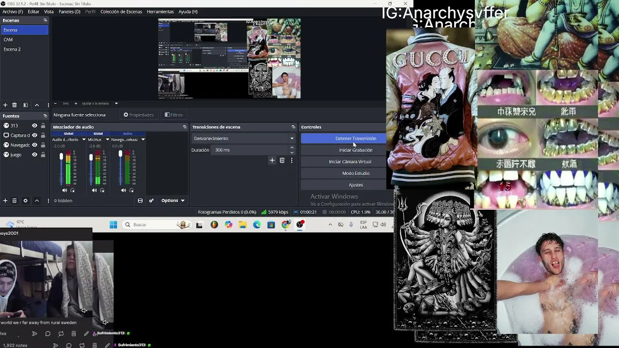The image size is (619, 348).
Task: Mute the Mic/Aux channel speaker icon
Action: tap(94, 190)
